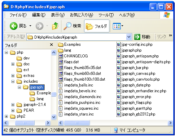Click file list scroll right arrow
Screen dimensions: 175x136
pyautogui.click(x=170, y=123)
